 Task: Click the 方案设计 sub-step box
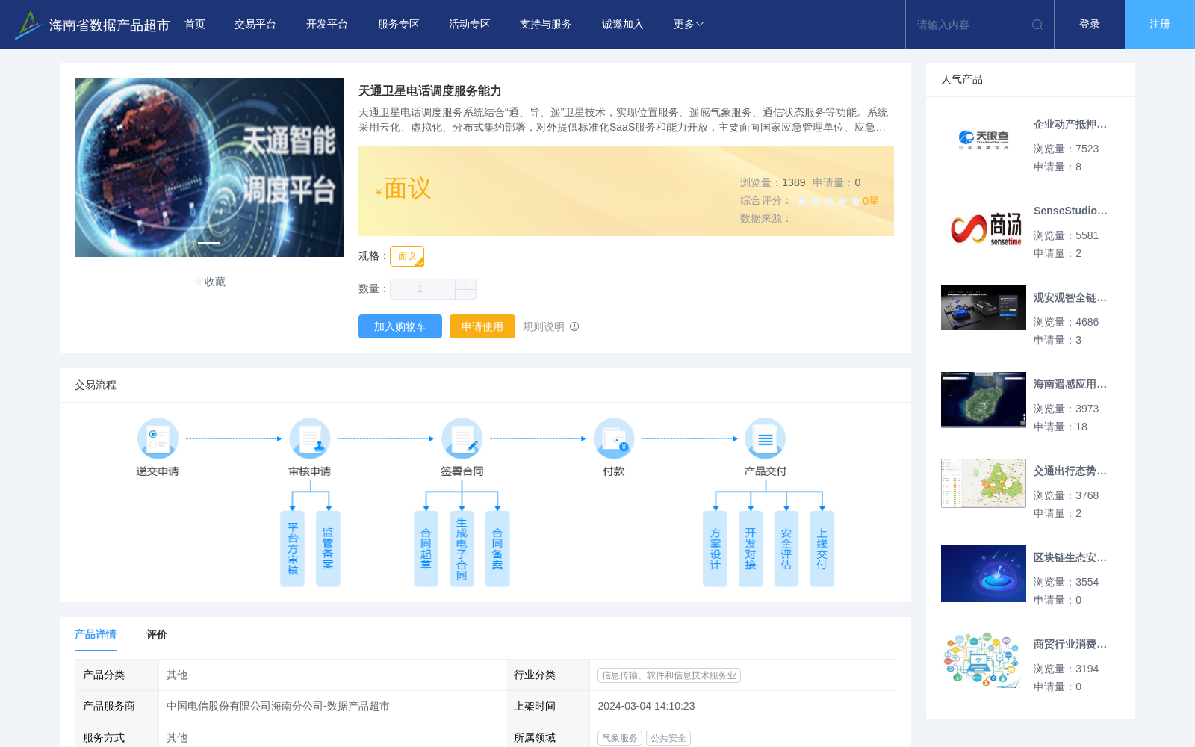(x=715, y=549)
